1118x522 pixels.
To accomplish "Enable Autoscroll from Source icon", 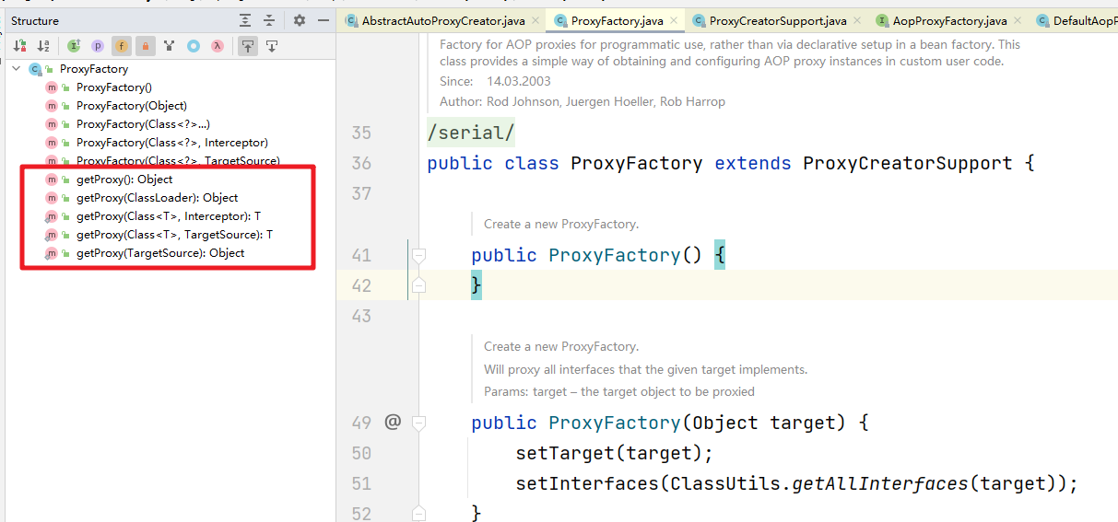I will 272,45.
